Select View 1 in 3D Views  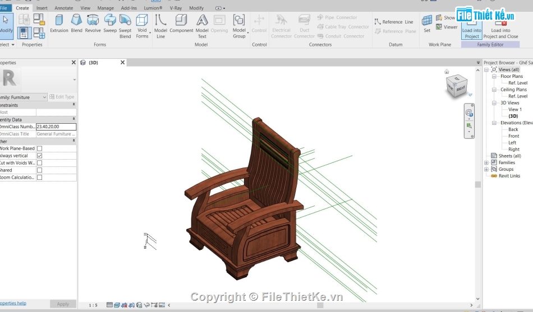(514, 109)
